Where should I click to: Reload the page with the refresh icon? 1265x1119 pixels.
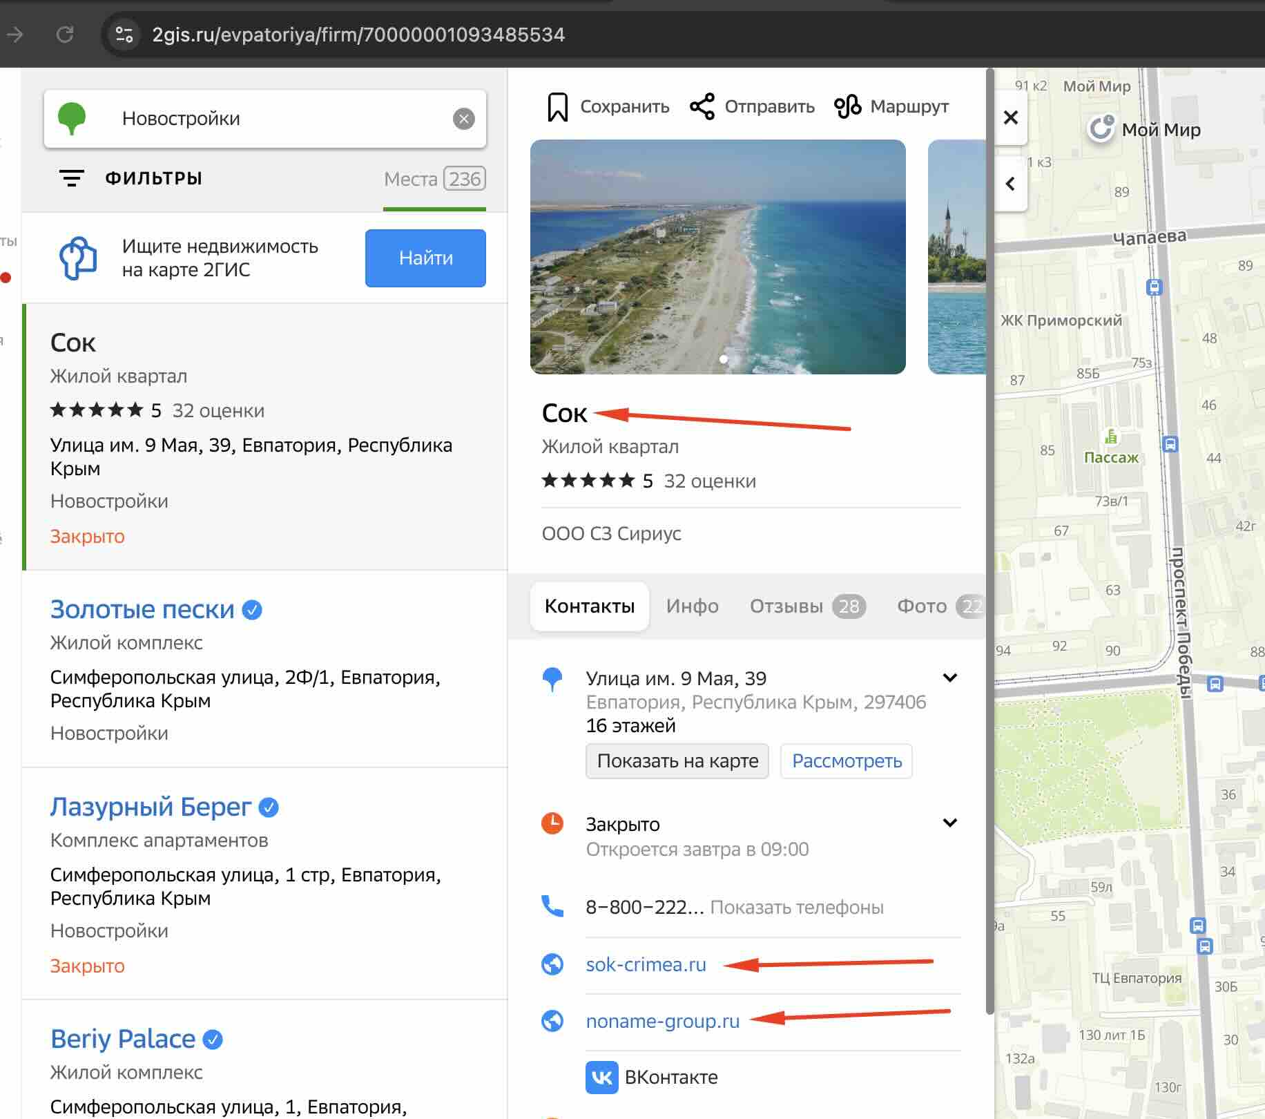tap(65, 34)
